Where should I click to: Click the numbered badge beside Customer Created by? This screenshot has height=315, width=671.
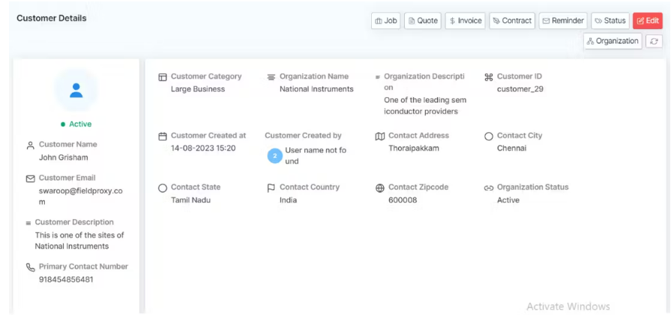[x=275, y=156]
